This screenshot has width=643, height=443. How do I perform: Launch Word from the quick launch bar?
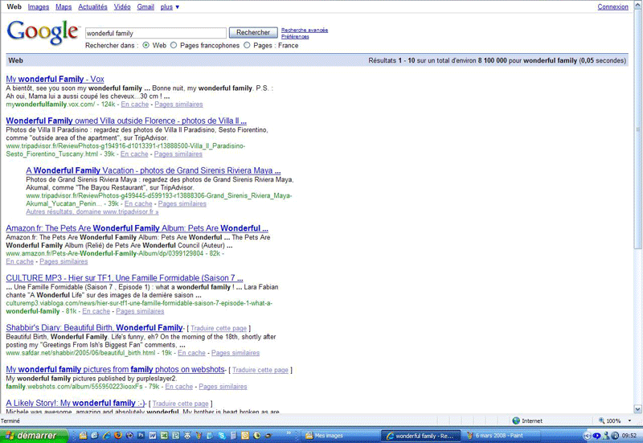pos(152,435)
